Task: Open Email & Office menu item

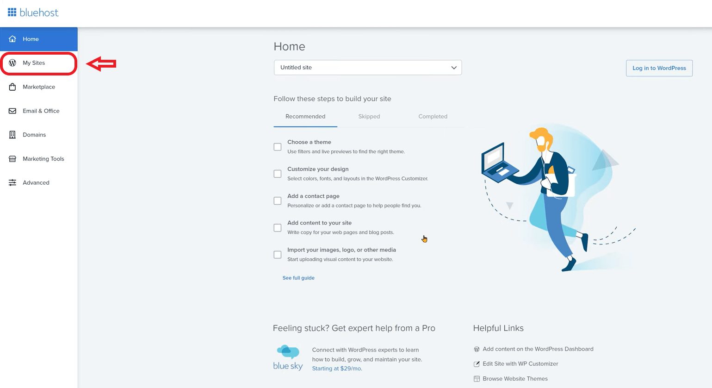Action: (39, 111)
